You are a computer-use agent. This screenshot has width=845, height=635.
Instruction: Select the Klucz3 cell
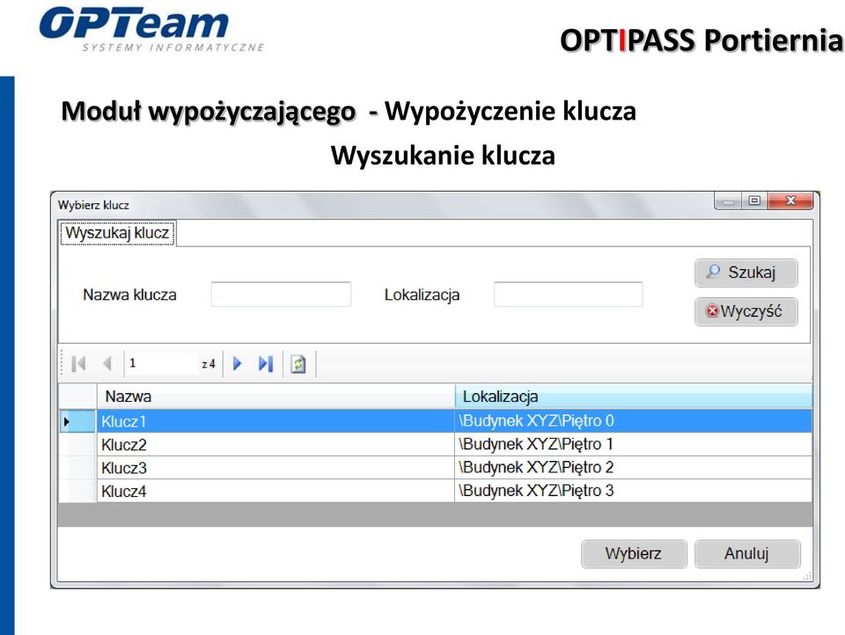point(276,468)
